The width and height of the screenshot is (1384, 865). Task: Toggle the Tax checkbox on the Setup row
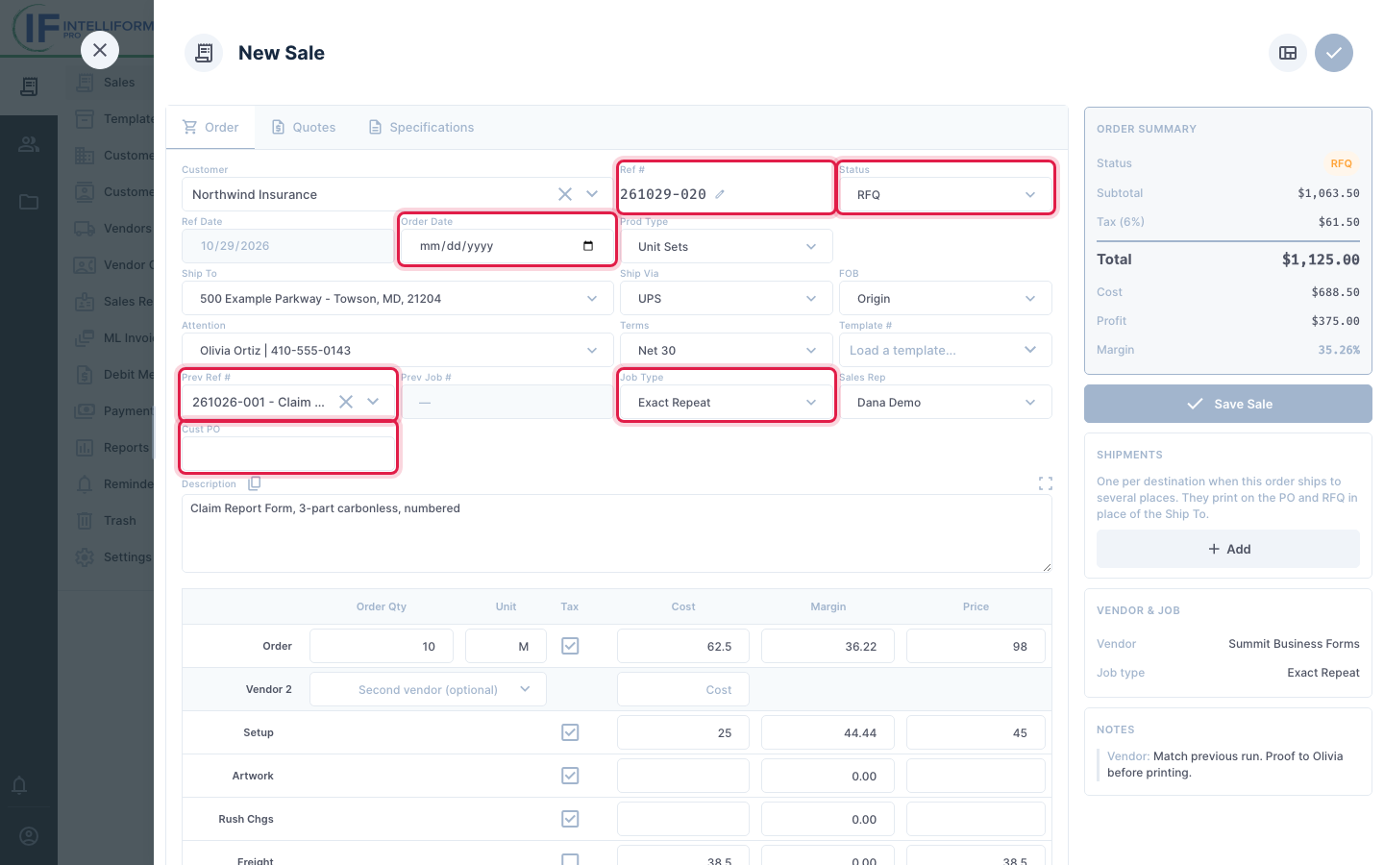pyautogui.click(x=570, y=732)
